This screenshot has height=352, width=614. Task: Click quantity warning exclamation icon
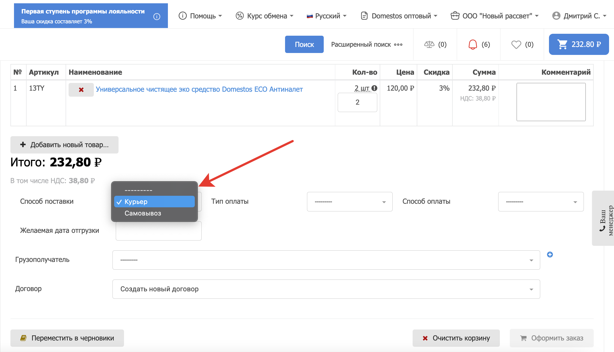tap(374, 88)
